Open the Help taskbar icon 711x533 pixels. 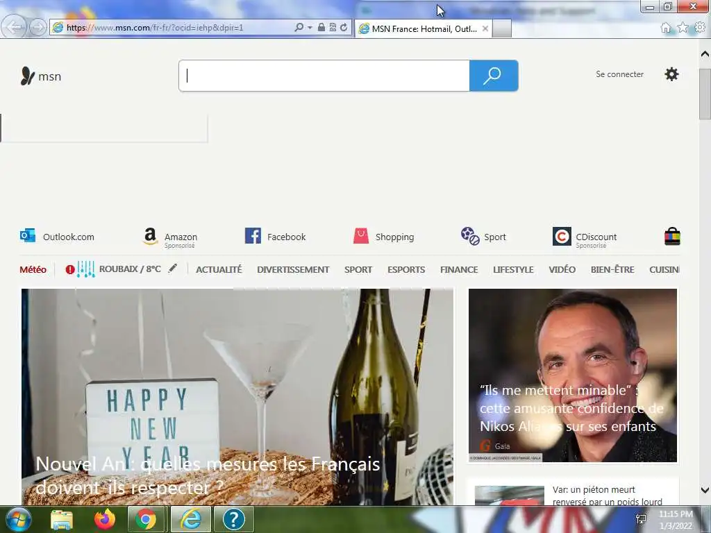click(x=233, y=519)
